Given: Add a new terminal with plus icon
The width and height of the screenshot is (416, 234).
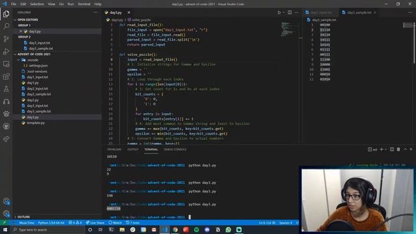Looking at the screenshot, I should click(x=382, y=149).
